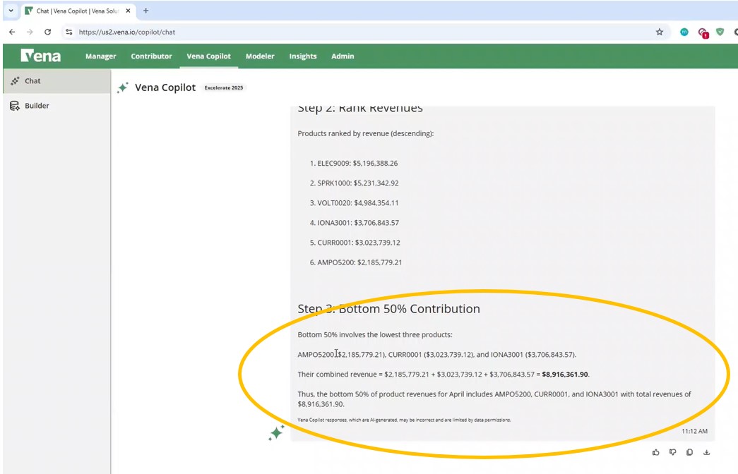Image resolution: width=738 pixels, height=474 pixels.
Task: Expand the browser tab search dropdown
Action: (x=11, y=11)
